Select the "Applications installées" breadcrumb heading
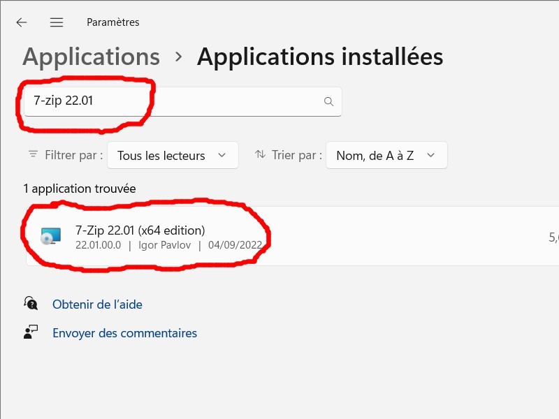Screen dimensions: 559x419 coord(320,57)
